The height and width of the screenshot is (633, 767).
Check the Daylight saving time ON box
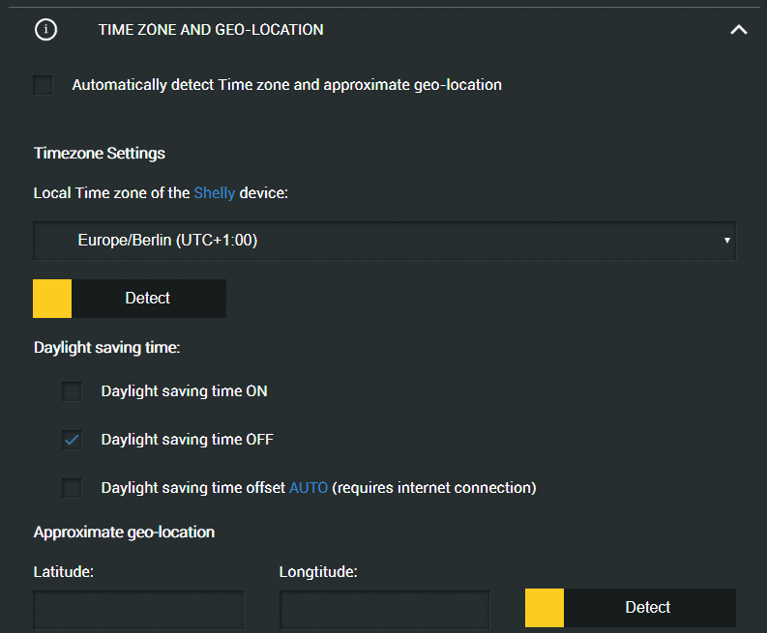coord(72,391)
